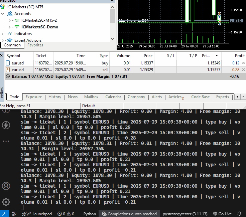This screenshot has height=217, width=246.
Task: Open the History tab
Action: pyautogui.click(x=55, y=97)
